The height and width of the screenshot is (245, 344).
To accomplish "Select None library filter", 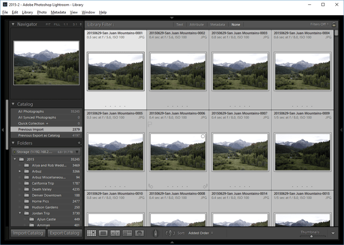I will 236,24.
